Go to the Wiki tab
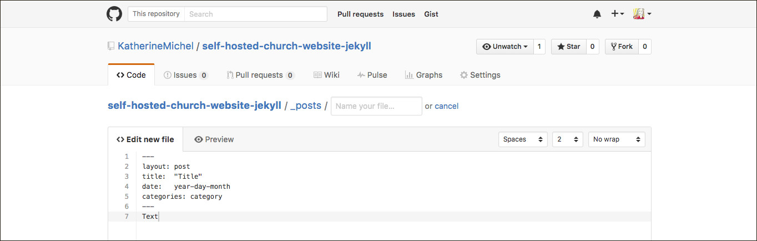Image resolution: width=757 pixels, height=241 pixels. click(x=326, y=75)
